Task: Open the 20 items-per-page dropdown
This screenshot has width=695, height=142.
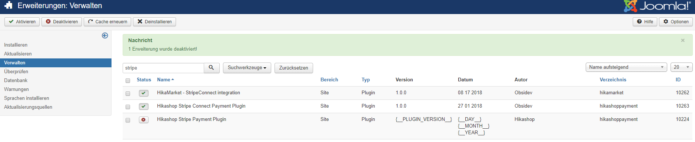Action: point(682,67)
